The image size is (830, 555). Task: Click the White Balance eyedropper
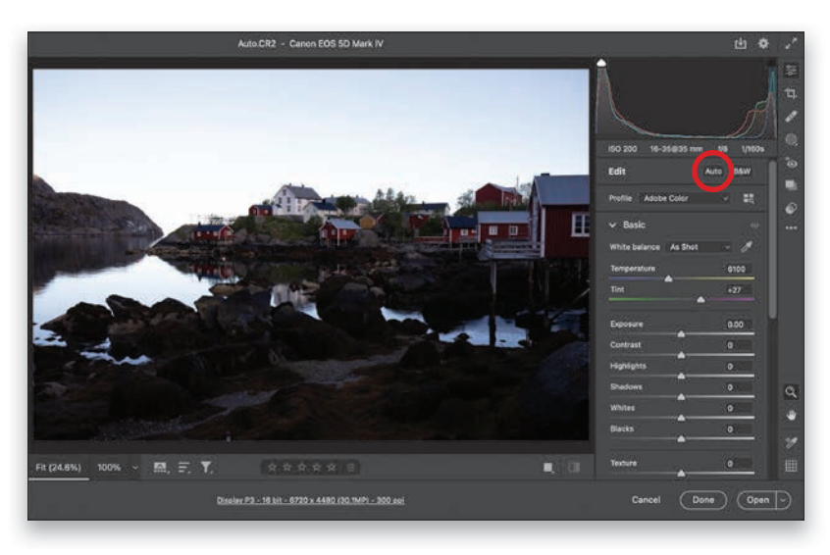pos(747,247)
